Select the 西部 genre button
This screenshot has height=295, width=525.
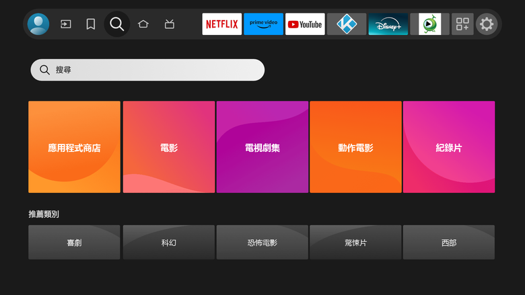(x=449, y=242)
